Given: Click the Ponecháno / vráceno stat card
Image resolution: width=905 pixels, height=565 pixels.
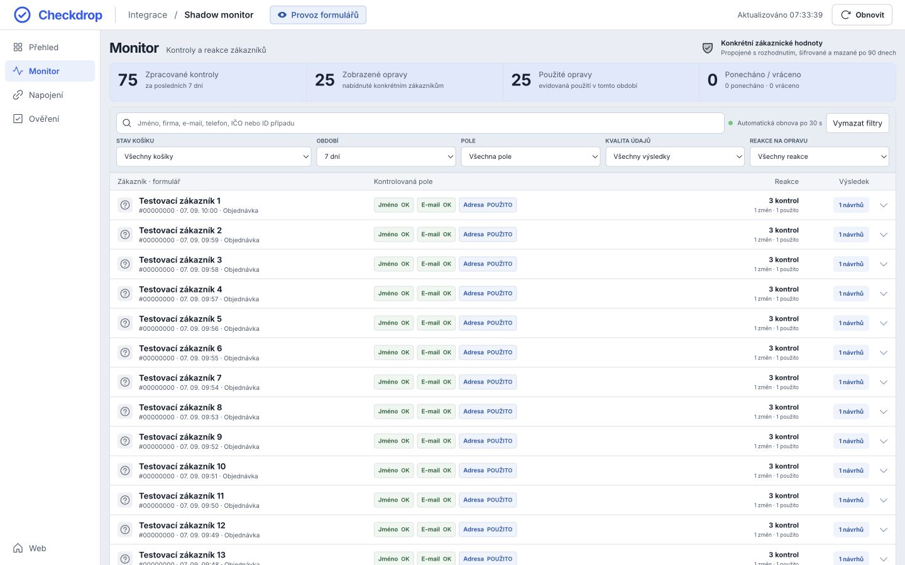Looking at the screenshot, I should click(x=798, y=82).
